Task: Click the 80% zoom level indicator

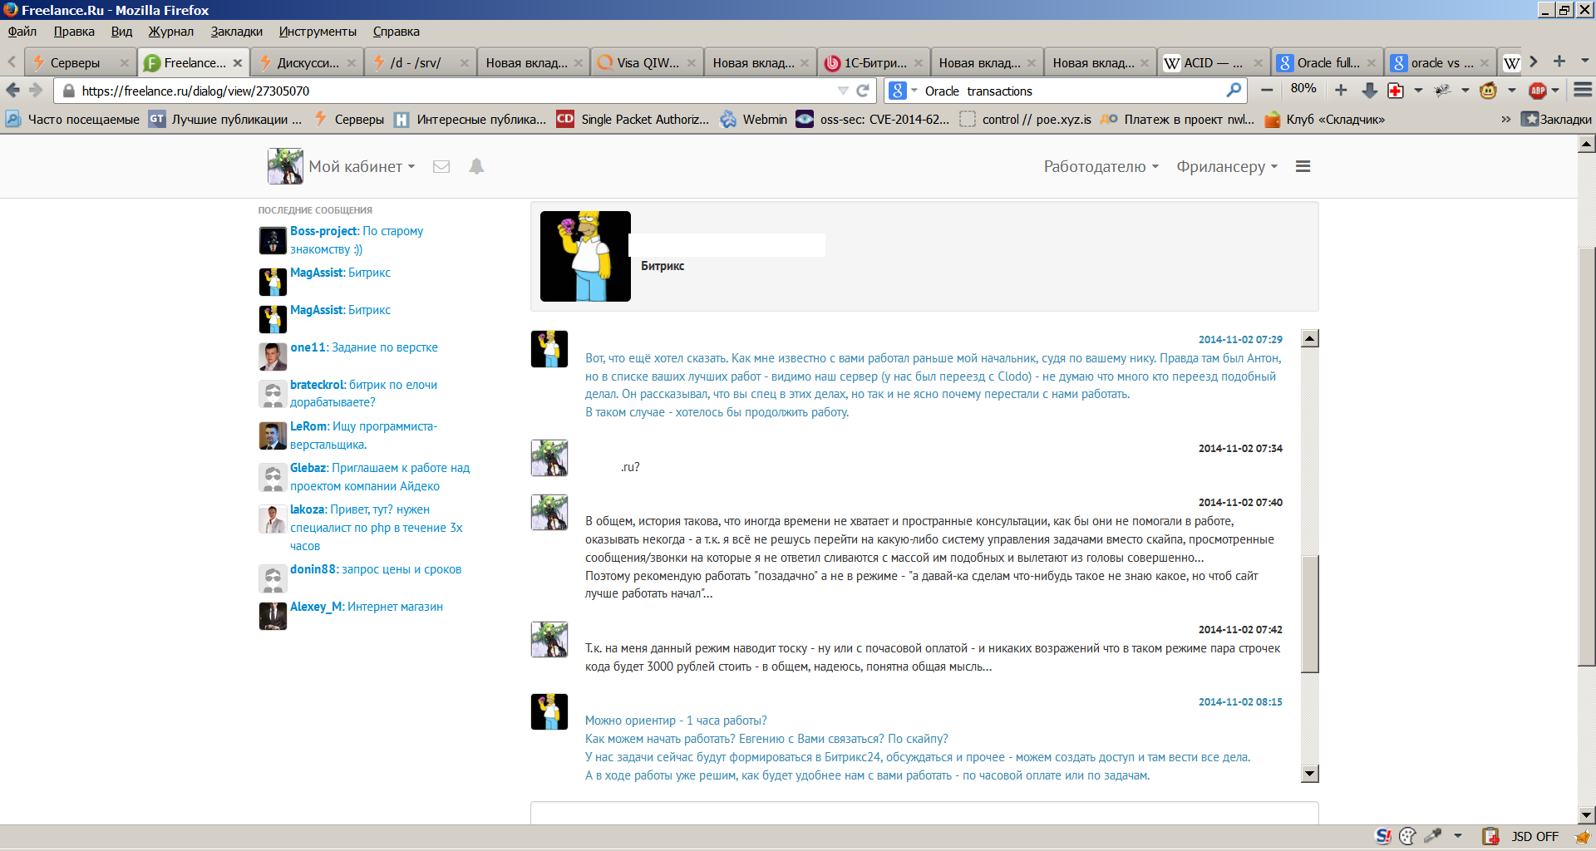Action: click(1303, 88)
